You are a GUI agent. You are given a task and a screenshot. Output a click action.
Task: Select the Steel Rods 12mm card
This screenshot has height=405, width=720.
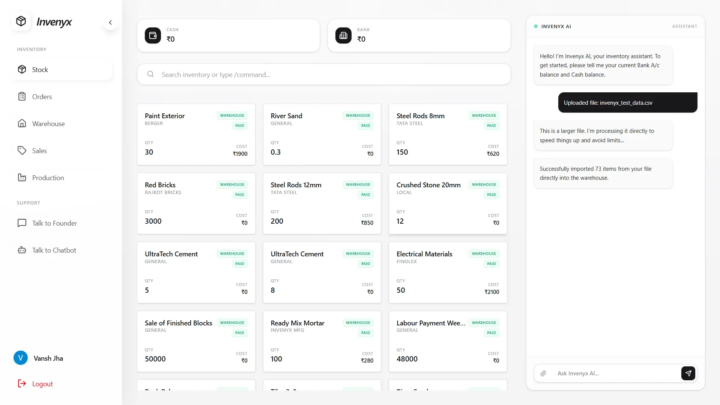click(322, 203)
